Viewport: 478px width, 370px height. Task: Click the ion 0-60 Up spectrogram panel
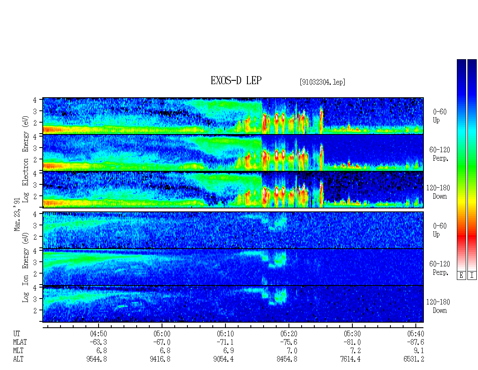(x=233, y=230)
